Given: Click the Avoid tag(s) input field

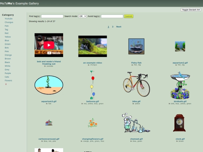Looking at the screenshot, I should coord(112,16).
